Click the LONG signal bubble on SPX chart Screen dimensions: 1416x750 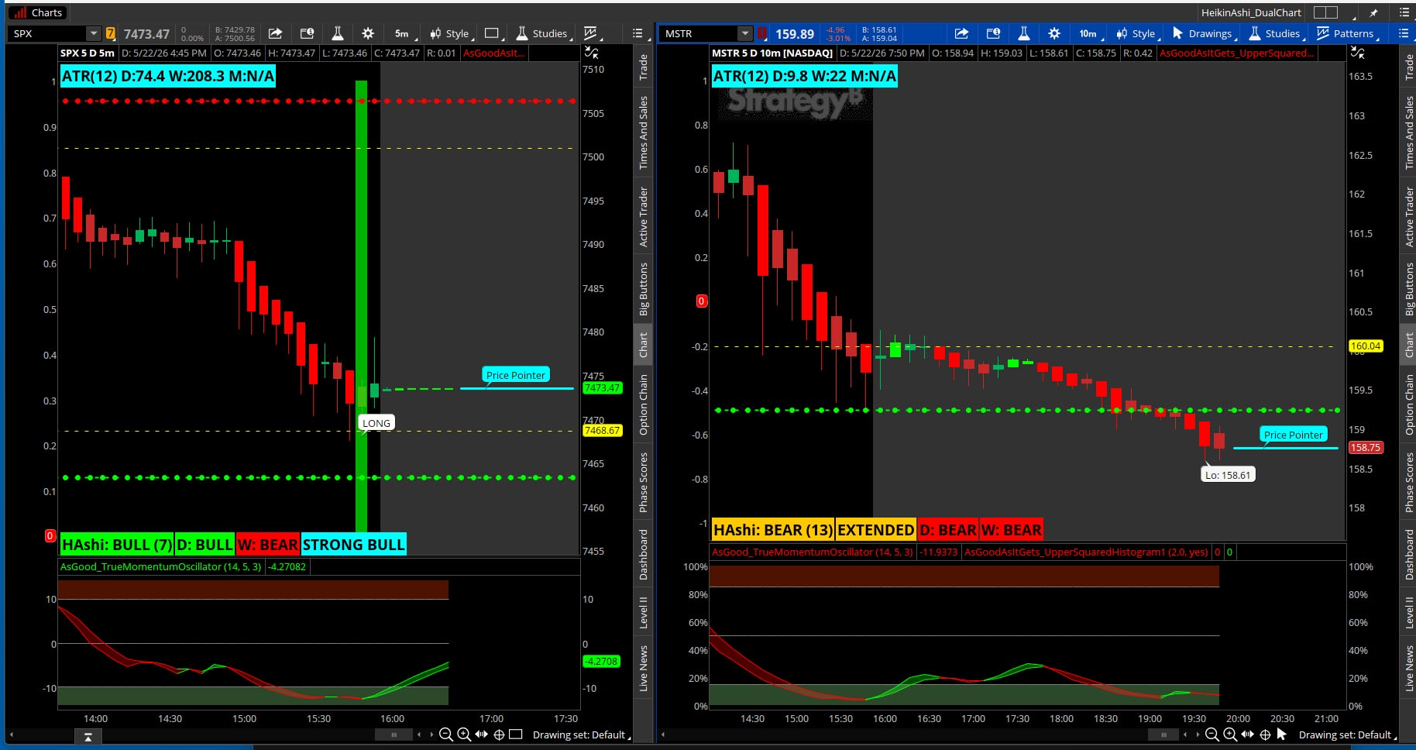[376, 423]
